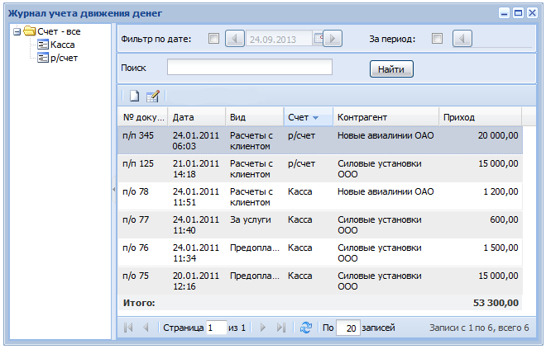Click amount cell 1 200,00

coord(500,191)
